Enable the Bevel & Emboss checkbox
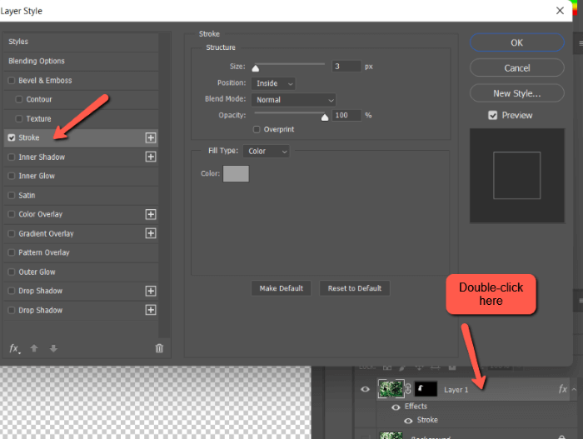The image size is (583, 439). [11, 81]
